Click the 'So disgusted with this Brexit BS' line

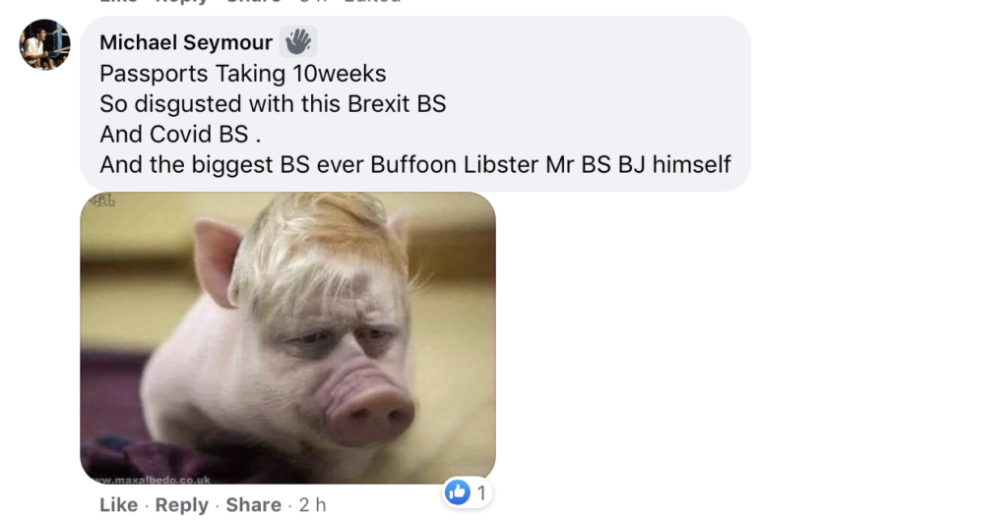pyautogui.click(x=273, y=104)
